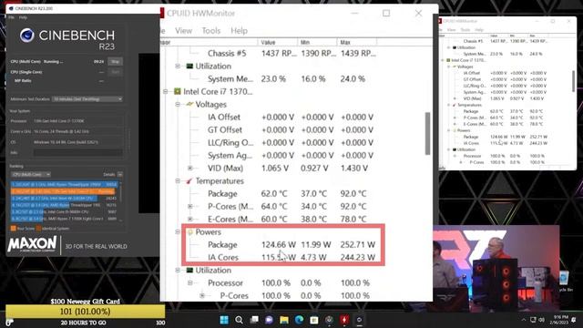Expand the P-Cores row under Processor
The width and height of the screenshot is (583, 328).
(x=202, y=295)
